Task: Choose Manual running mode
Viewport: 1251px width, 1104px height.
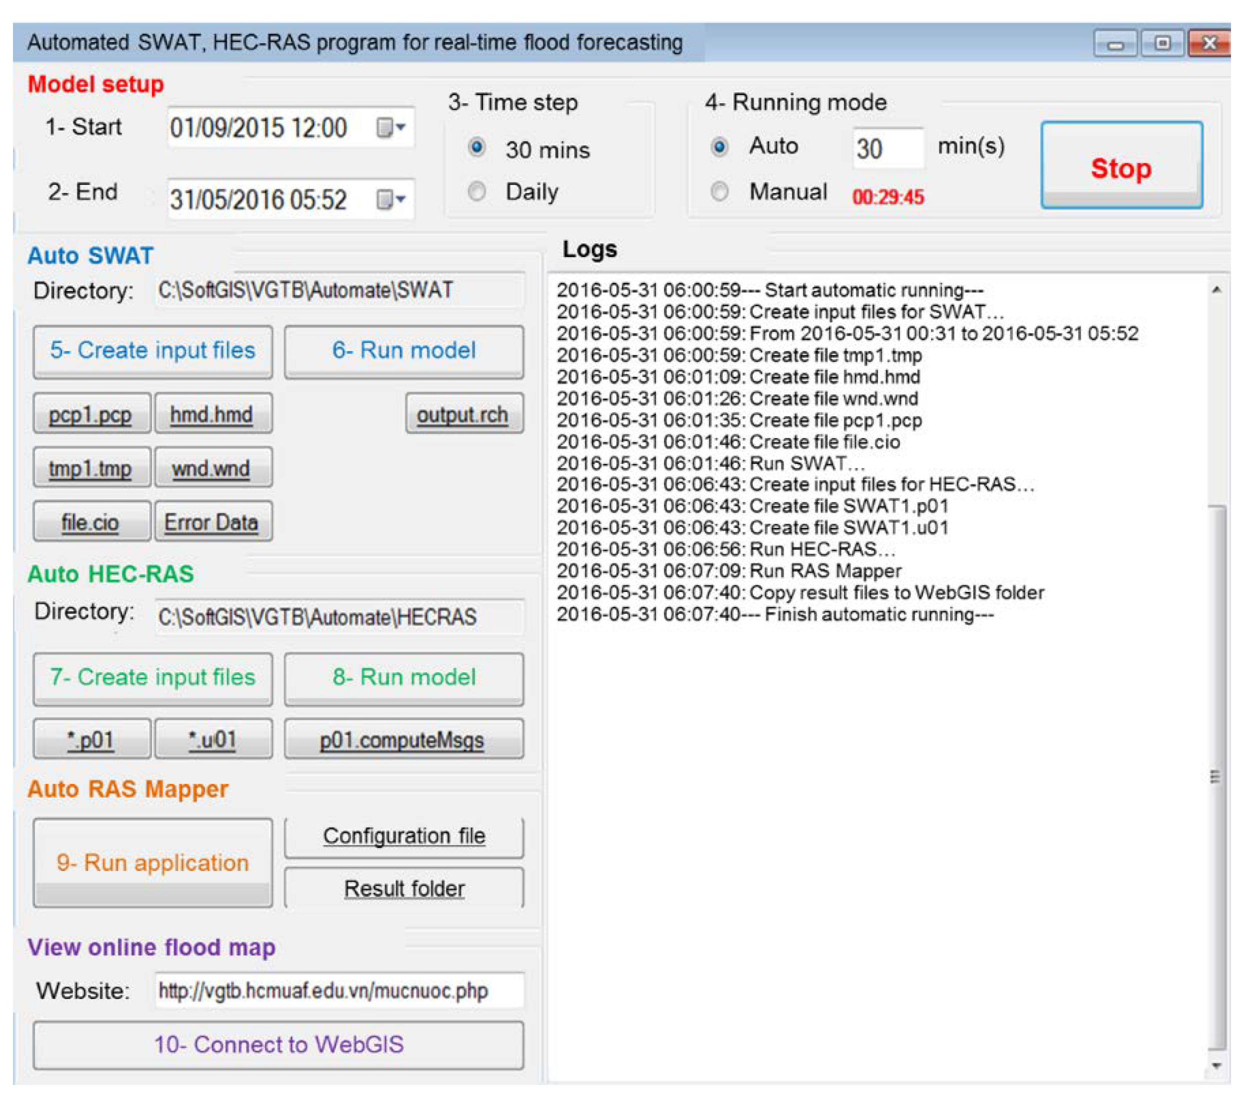Action: tap(720, 191)
